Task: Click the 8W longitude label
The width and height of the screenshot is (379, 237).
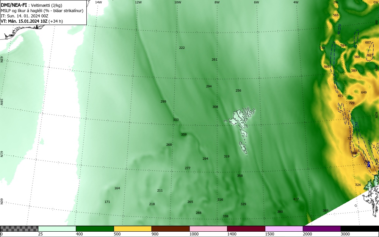Action: [x=217, y=2]
